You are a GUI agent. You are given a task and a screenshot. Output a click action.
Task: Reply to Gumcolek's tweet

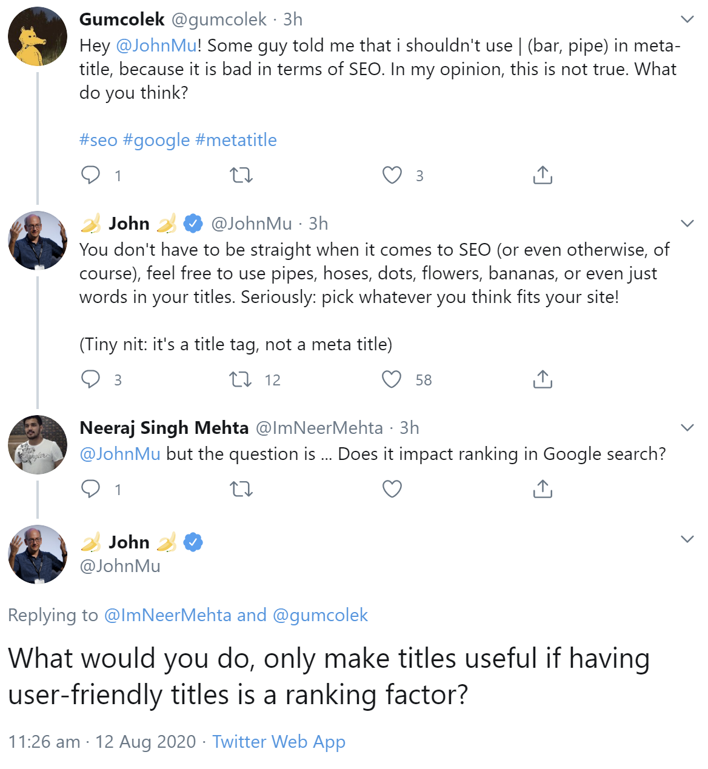[91, 175]
